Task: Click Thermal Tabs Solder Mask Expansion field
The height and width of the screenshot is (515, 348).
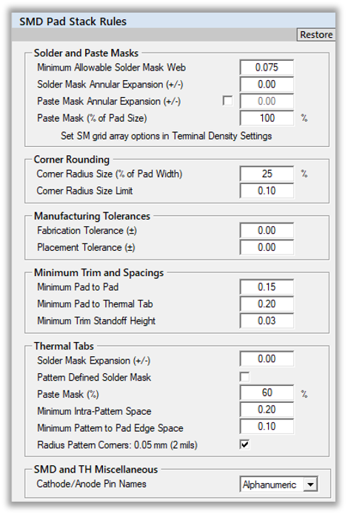Action: 267,358
